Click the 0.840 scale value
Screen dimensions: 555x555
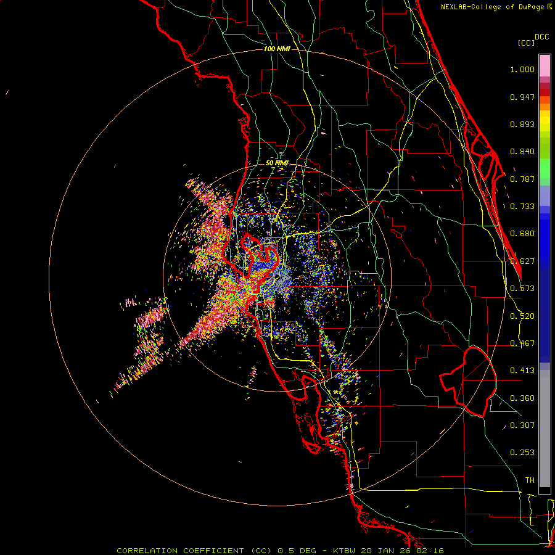coord(522,152)
